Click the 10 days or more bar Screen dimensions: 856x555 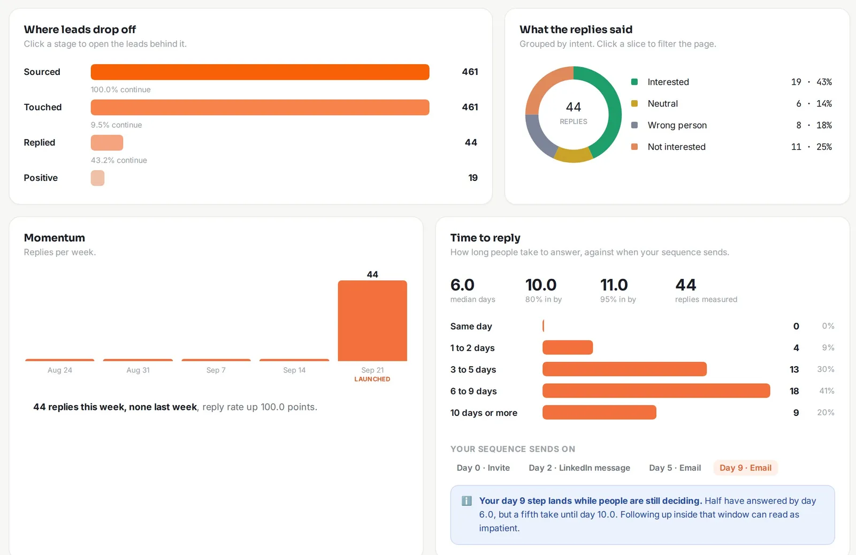pos(599,413)
